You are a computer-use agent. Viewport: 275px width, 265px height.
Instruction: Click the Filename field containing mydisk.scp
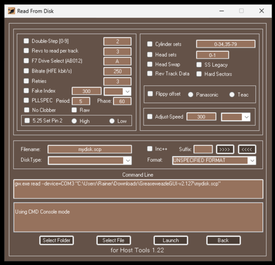[x=90, y=149]
